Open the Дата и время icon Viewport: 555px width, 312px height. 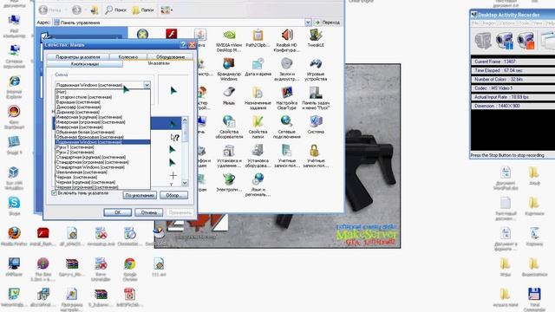point(258,68)
